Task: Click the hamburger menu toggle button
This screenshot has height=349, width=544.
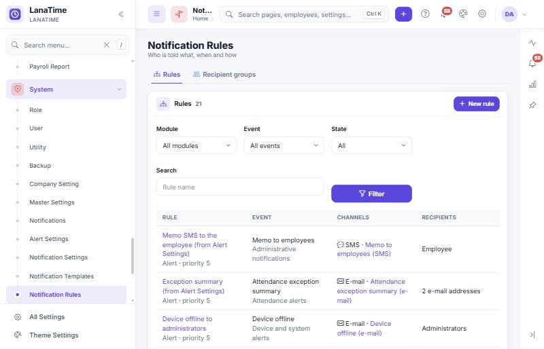Action: [x=156, y=14]
